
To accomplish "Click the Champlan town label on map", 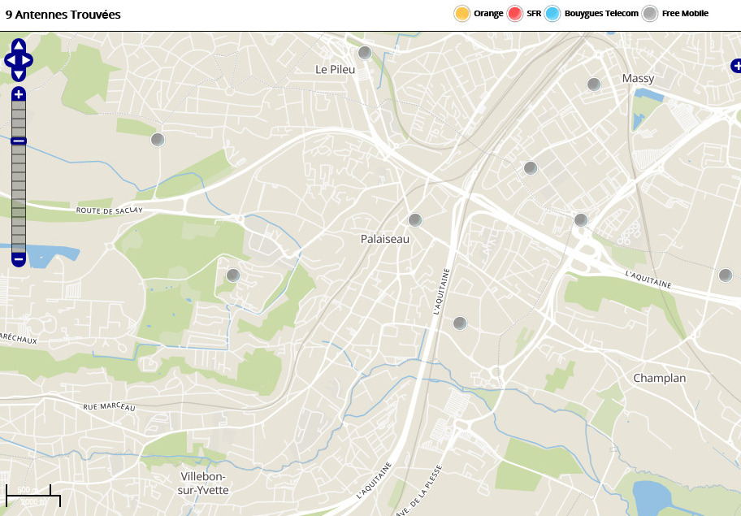I will [x=659, y=378].
